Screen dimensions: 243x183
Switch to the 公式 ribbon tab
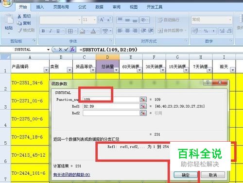82,7
